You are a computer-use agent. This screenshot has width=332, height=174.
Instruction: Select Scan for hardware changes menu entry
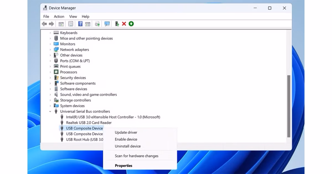tap(140, 156)
